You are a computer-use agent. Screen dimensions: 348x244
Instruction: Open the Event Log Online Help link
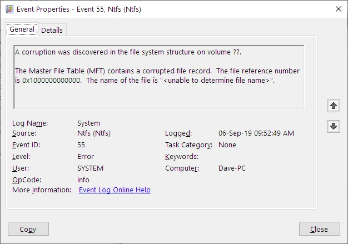click(x=115, y=190)
